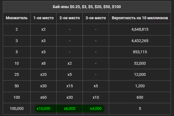Click the "Вероятность на 10 миллионов" header
This screenshot has height=116, width=174.
(140, 18)
